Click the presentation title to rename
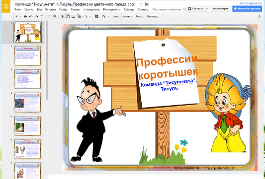 tap(75, 4)
